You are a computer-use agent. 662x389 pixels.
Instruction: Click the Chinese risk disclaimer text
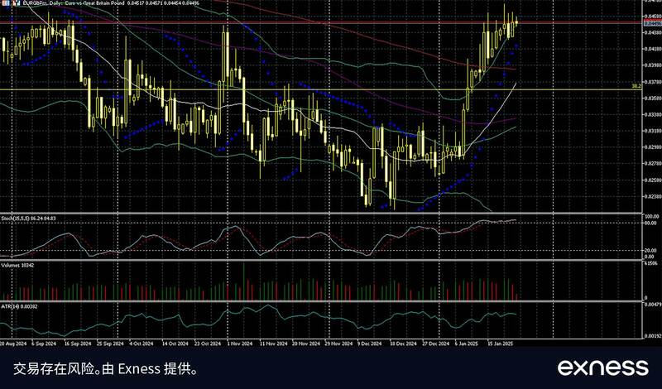tap(103, 367)
